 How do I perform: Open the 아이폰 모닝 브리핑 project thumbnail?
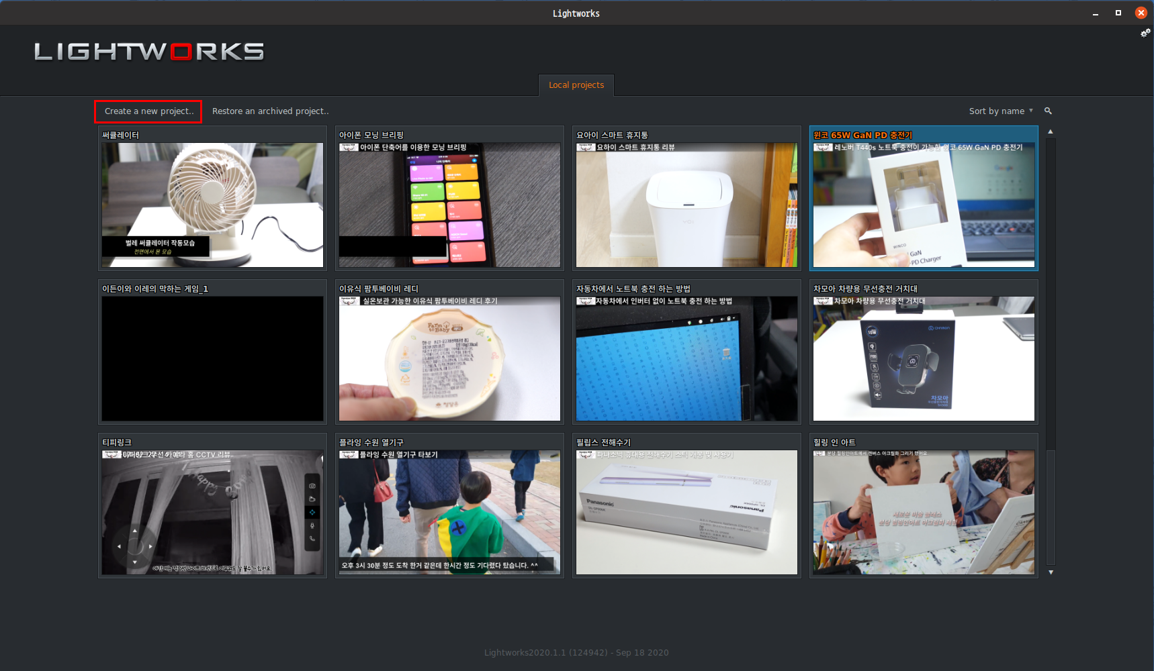[x=449, y=205]
